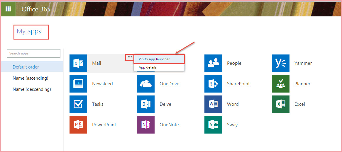This screenshot has width=342, height=152.
Task: Click the Delve app label
Action: 165,104
